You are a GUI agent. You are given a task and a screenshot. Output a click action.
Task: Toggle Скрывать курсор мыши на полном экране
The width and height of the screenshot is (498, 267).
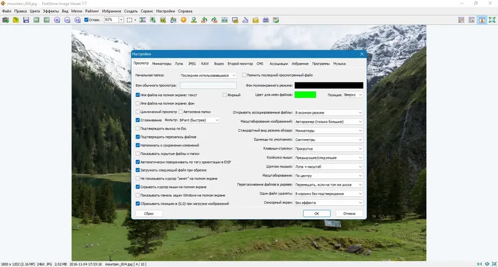(x=138, y=187)
